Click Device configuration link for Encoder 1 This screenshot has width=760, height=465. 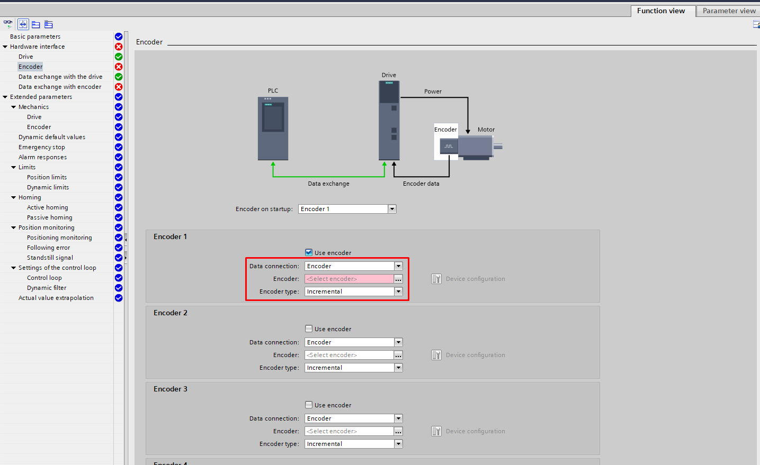click(x=476, y=279)
